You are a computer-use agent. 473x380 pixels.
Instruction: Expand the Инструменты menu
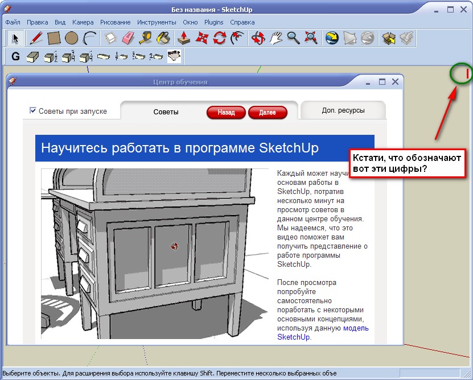coord(157,22)
